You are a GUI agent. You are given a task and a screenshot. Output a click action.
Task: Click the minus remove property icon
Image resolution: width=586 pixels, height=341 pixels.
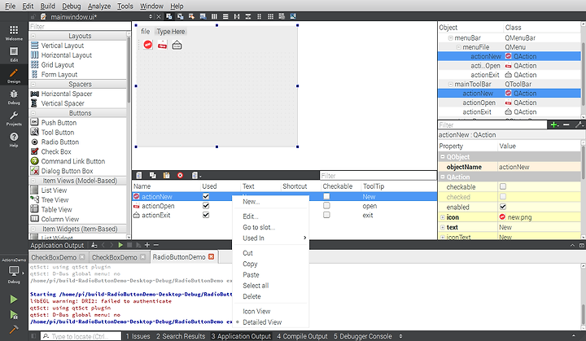(566, 125)
